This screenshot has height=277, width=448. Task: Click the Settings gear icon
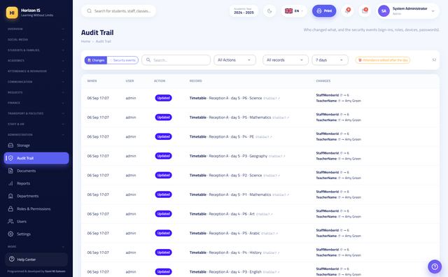10,234
